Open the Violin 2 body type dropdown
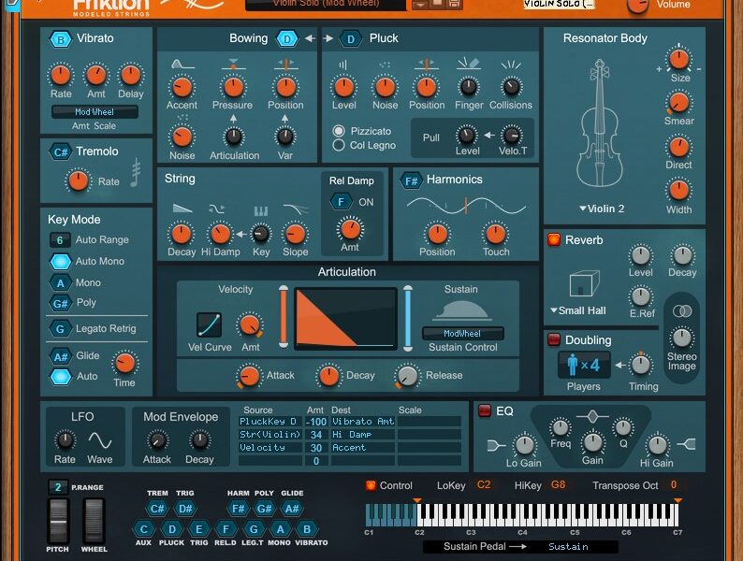743x561 pixels. [x=601, y=209]
